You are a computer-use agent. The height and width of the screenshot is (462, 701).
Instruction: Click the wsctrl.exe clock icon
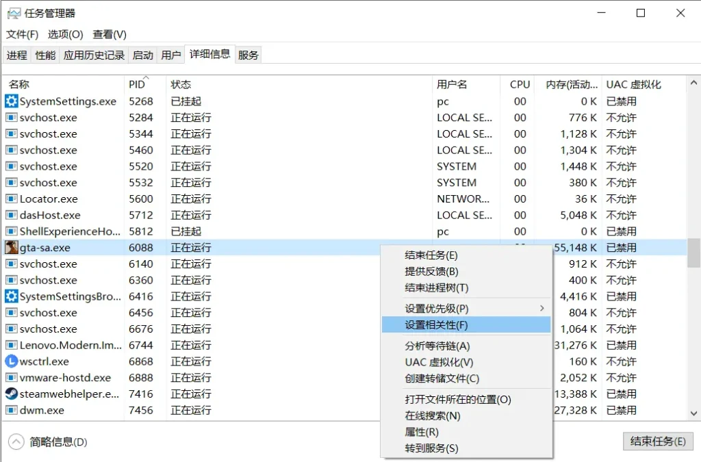pos(11,361)
